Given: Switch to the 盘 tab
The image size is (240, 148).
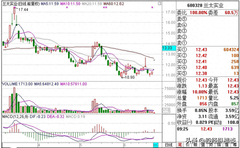Looking at the screenshot, I should 203,145.
